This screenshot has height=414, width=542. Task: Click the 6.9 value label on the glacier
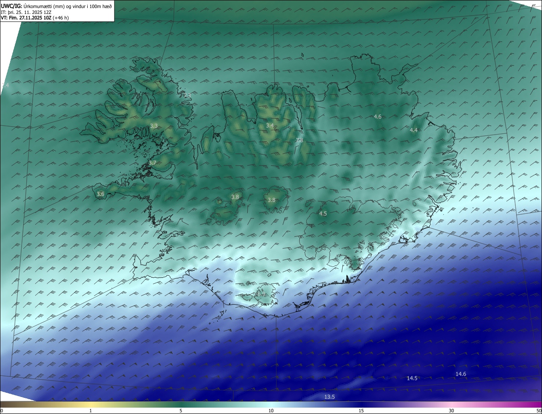(x=262, y=293)
